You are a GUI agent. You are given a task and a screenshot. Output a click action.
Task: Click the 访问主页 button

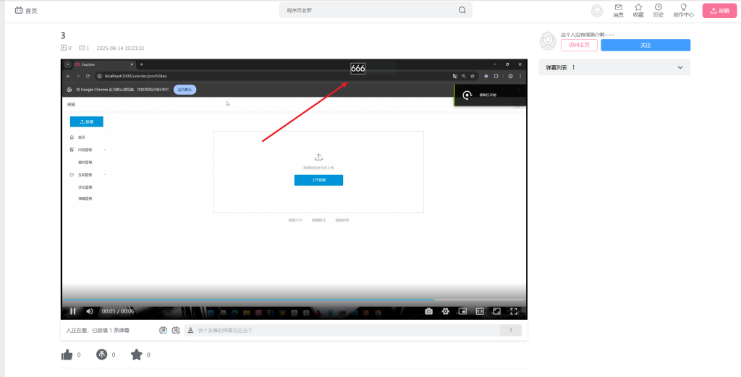tap(579, 45)
